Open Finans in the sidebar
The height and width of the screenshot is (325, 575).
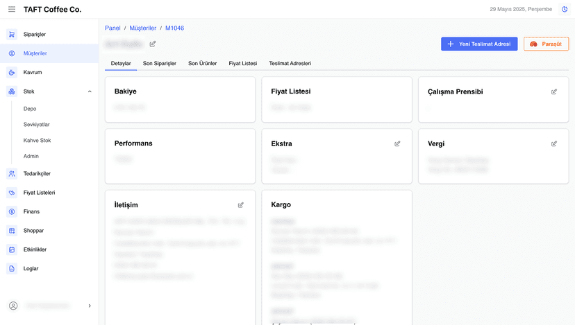(x=49, y=211)
